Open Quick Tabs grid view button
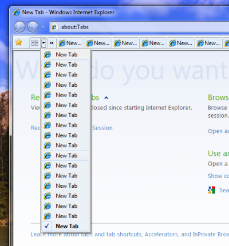 [x=35, y=43]
